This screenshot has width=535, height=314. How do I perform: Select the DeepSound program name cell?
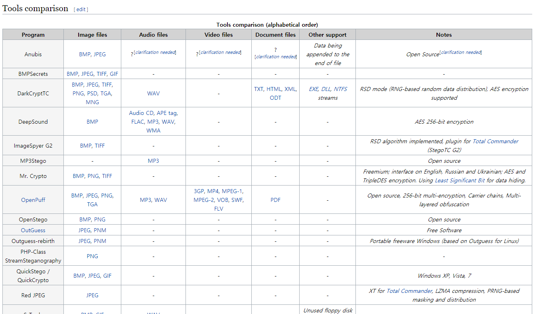[x=33, y=122]
